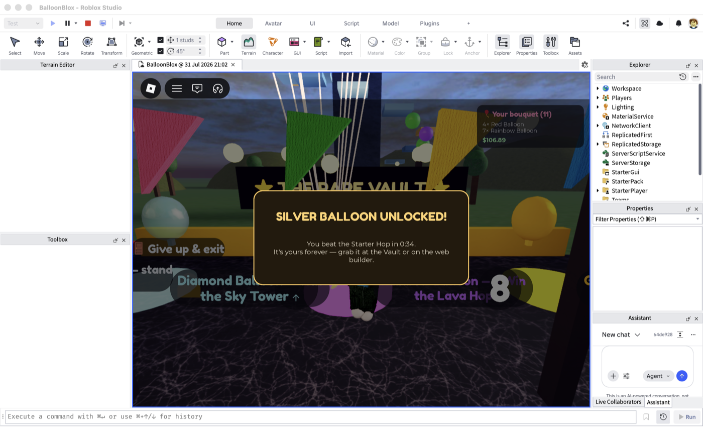
Task: Open the Test mode dropdown
Action: click(x=23, y=23)
